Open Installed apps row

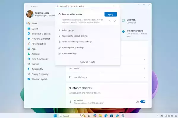point(107,77)
